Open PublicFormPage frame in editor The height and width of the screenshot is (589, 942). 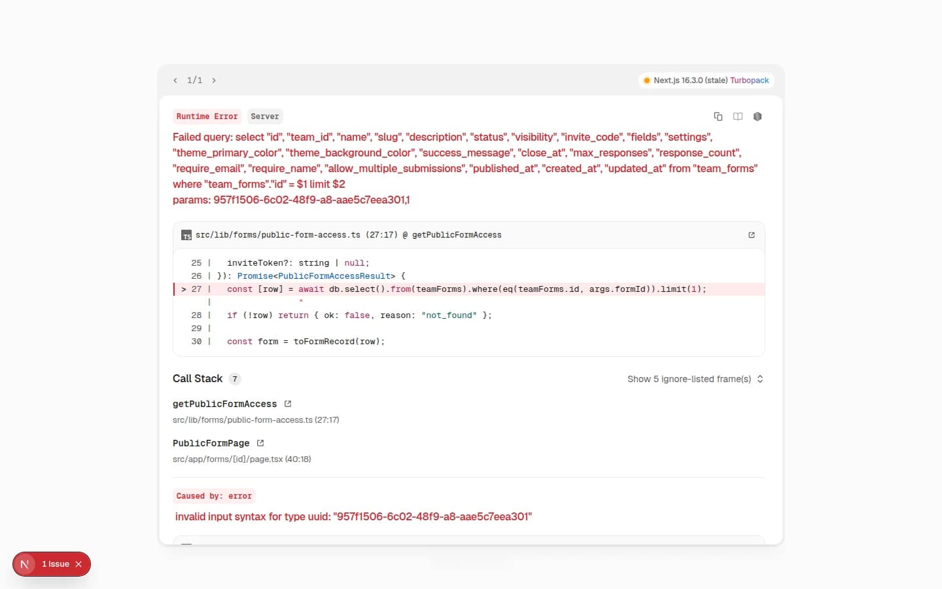[x=260, y=443]
